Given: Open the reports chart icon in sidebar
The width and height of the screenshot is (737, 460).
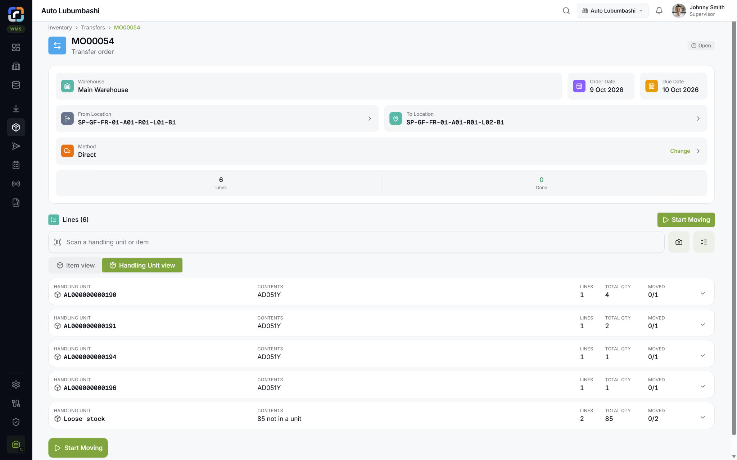Looking at the screenshot, I should 16,203.
